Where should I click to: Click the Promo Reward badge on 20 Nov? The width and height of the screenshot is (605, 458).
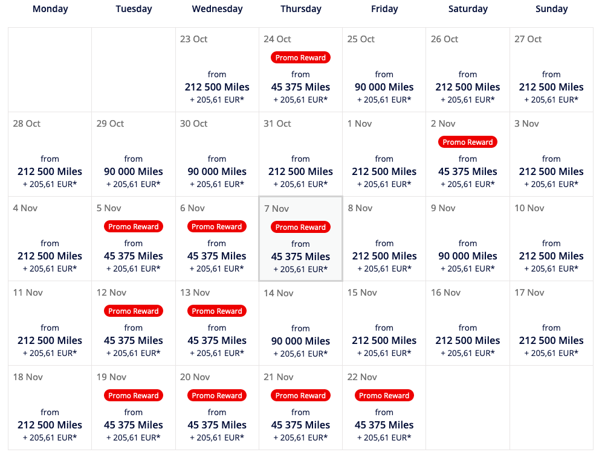tap(217, 395)
